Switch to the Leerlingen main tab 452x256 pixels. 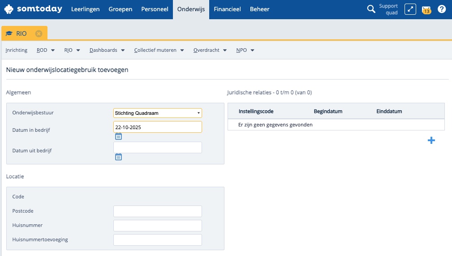tap(85, 9)
